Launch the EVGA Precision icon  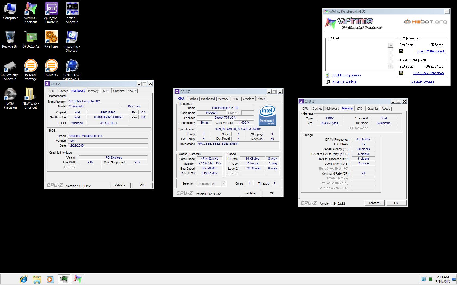[x=10, y=98]
